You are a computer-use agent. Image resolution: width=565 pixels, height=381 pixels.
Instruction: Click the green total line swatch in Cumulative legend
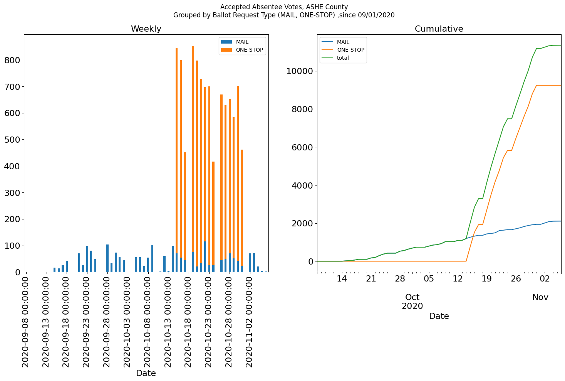(327, 58)
